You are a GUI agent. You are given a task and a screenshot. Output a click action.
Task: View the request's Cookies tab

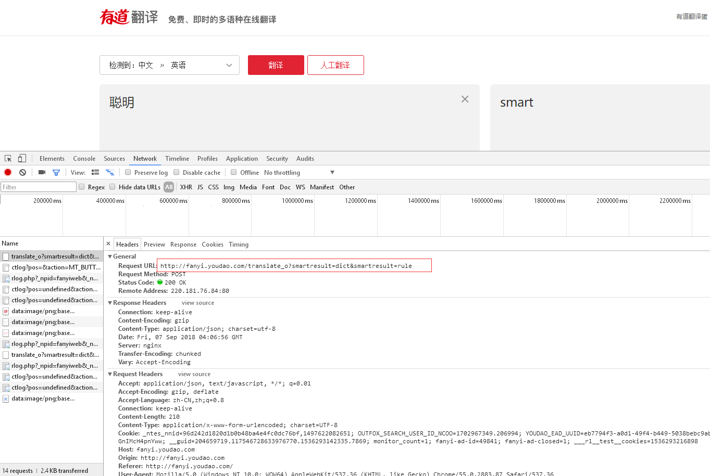click(x=213, y=245)
